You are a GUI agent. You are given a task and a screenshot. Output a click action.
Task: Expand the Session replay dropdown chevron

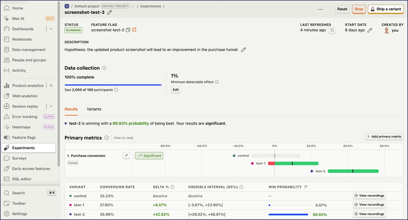pos(51,106)
